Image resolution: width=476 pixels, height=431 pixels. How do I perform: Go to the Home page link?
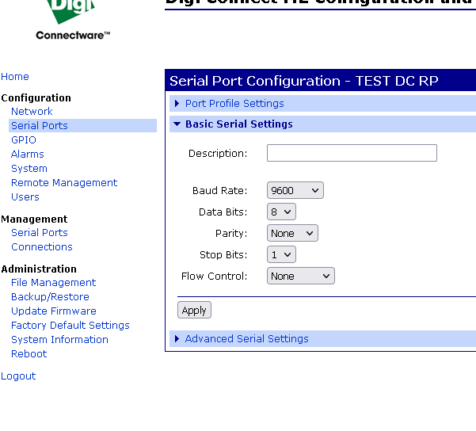(15, 77)
